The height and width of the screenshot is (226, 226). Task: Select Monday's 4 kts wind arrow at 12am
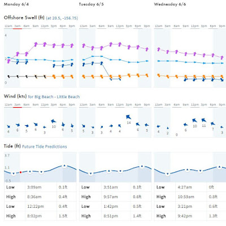point(8,126)
